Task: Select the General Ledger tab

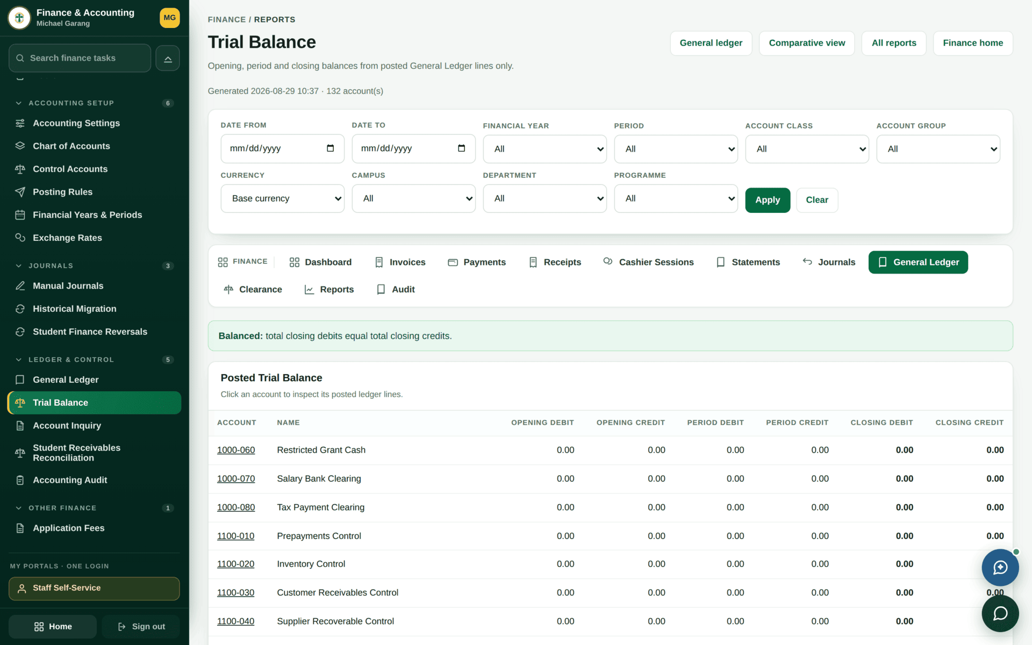Action: tap(918, 262)
